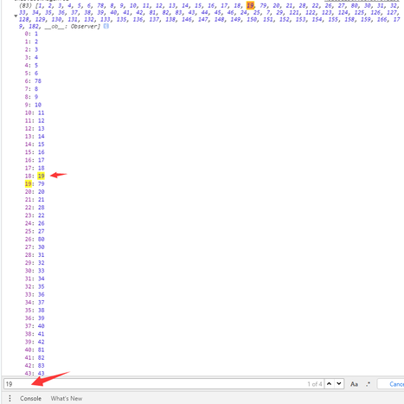Jump to next search match arrow
Image resolution: width=404 pixels, height=404 pixels.
(339, 384)
